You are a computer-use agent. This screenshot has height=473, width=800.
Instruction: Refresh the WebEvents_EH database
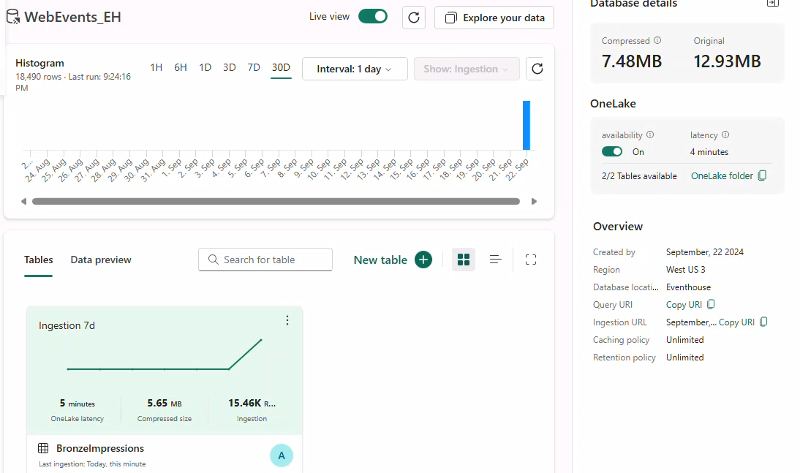413,18
